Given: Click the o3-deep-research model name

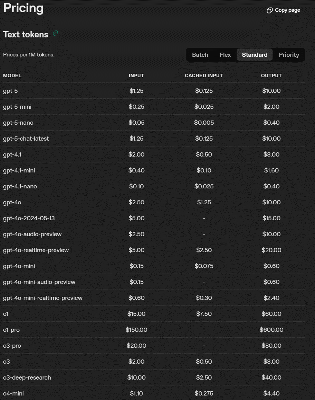Looking at the screenshot, I should click(x=27, y=377).
